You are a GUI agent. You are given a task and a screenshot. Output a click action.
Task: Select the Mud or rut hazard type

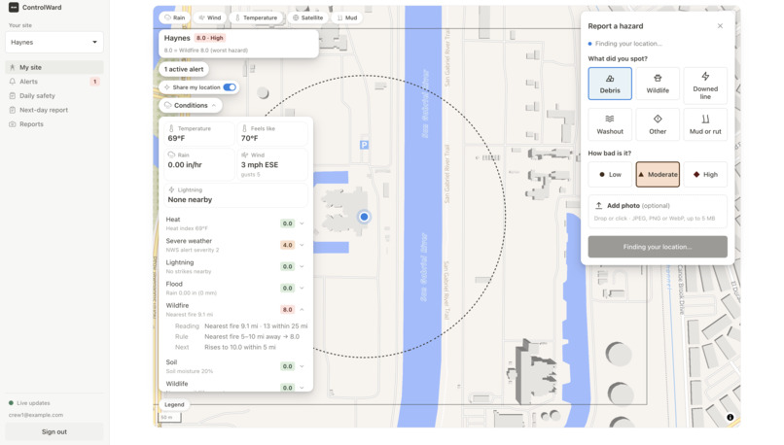705,124
